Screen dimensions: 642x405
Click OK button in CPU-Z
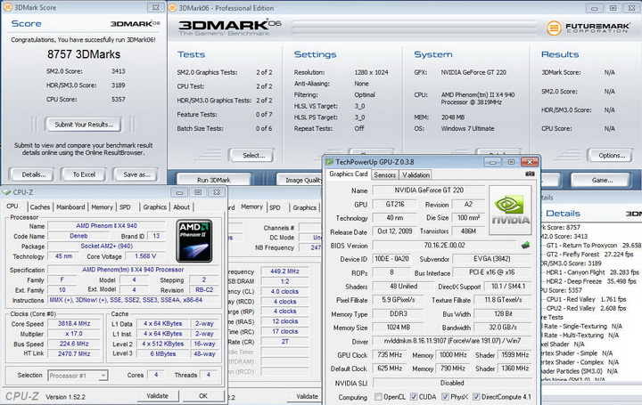coord(203,395)
